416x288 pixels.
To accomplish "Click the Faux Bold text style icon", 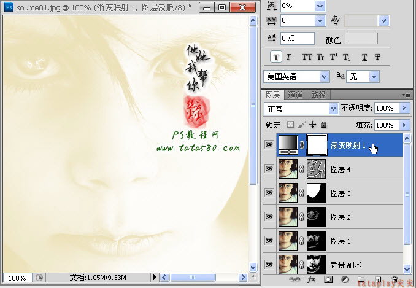I will tap(276, 57).
